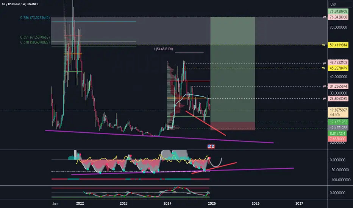Click the w marker beside 48.1822103
The height and width of the screenshot is (208, 353).
(x=324, y=63)
